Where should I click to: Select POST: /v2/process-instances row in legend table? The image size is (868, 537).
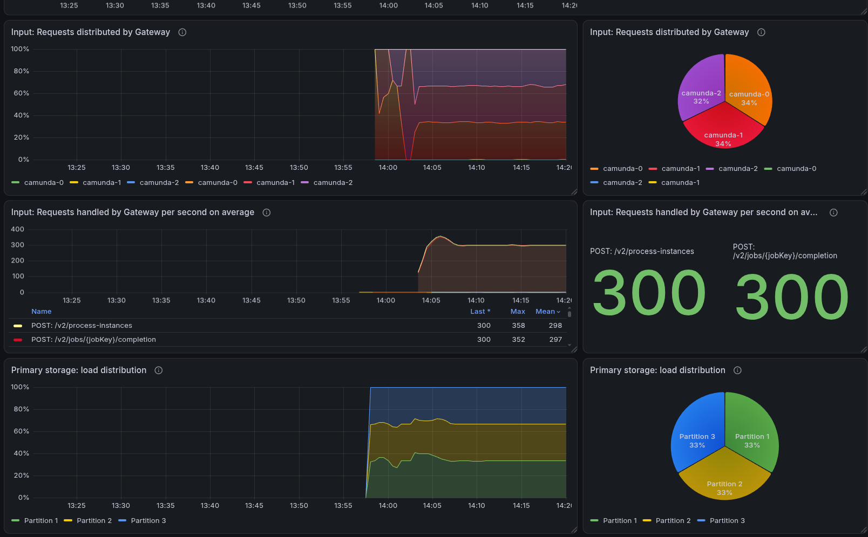(x=288, y=326)
